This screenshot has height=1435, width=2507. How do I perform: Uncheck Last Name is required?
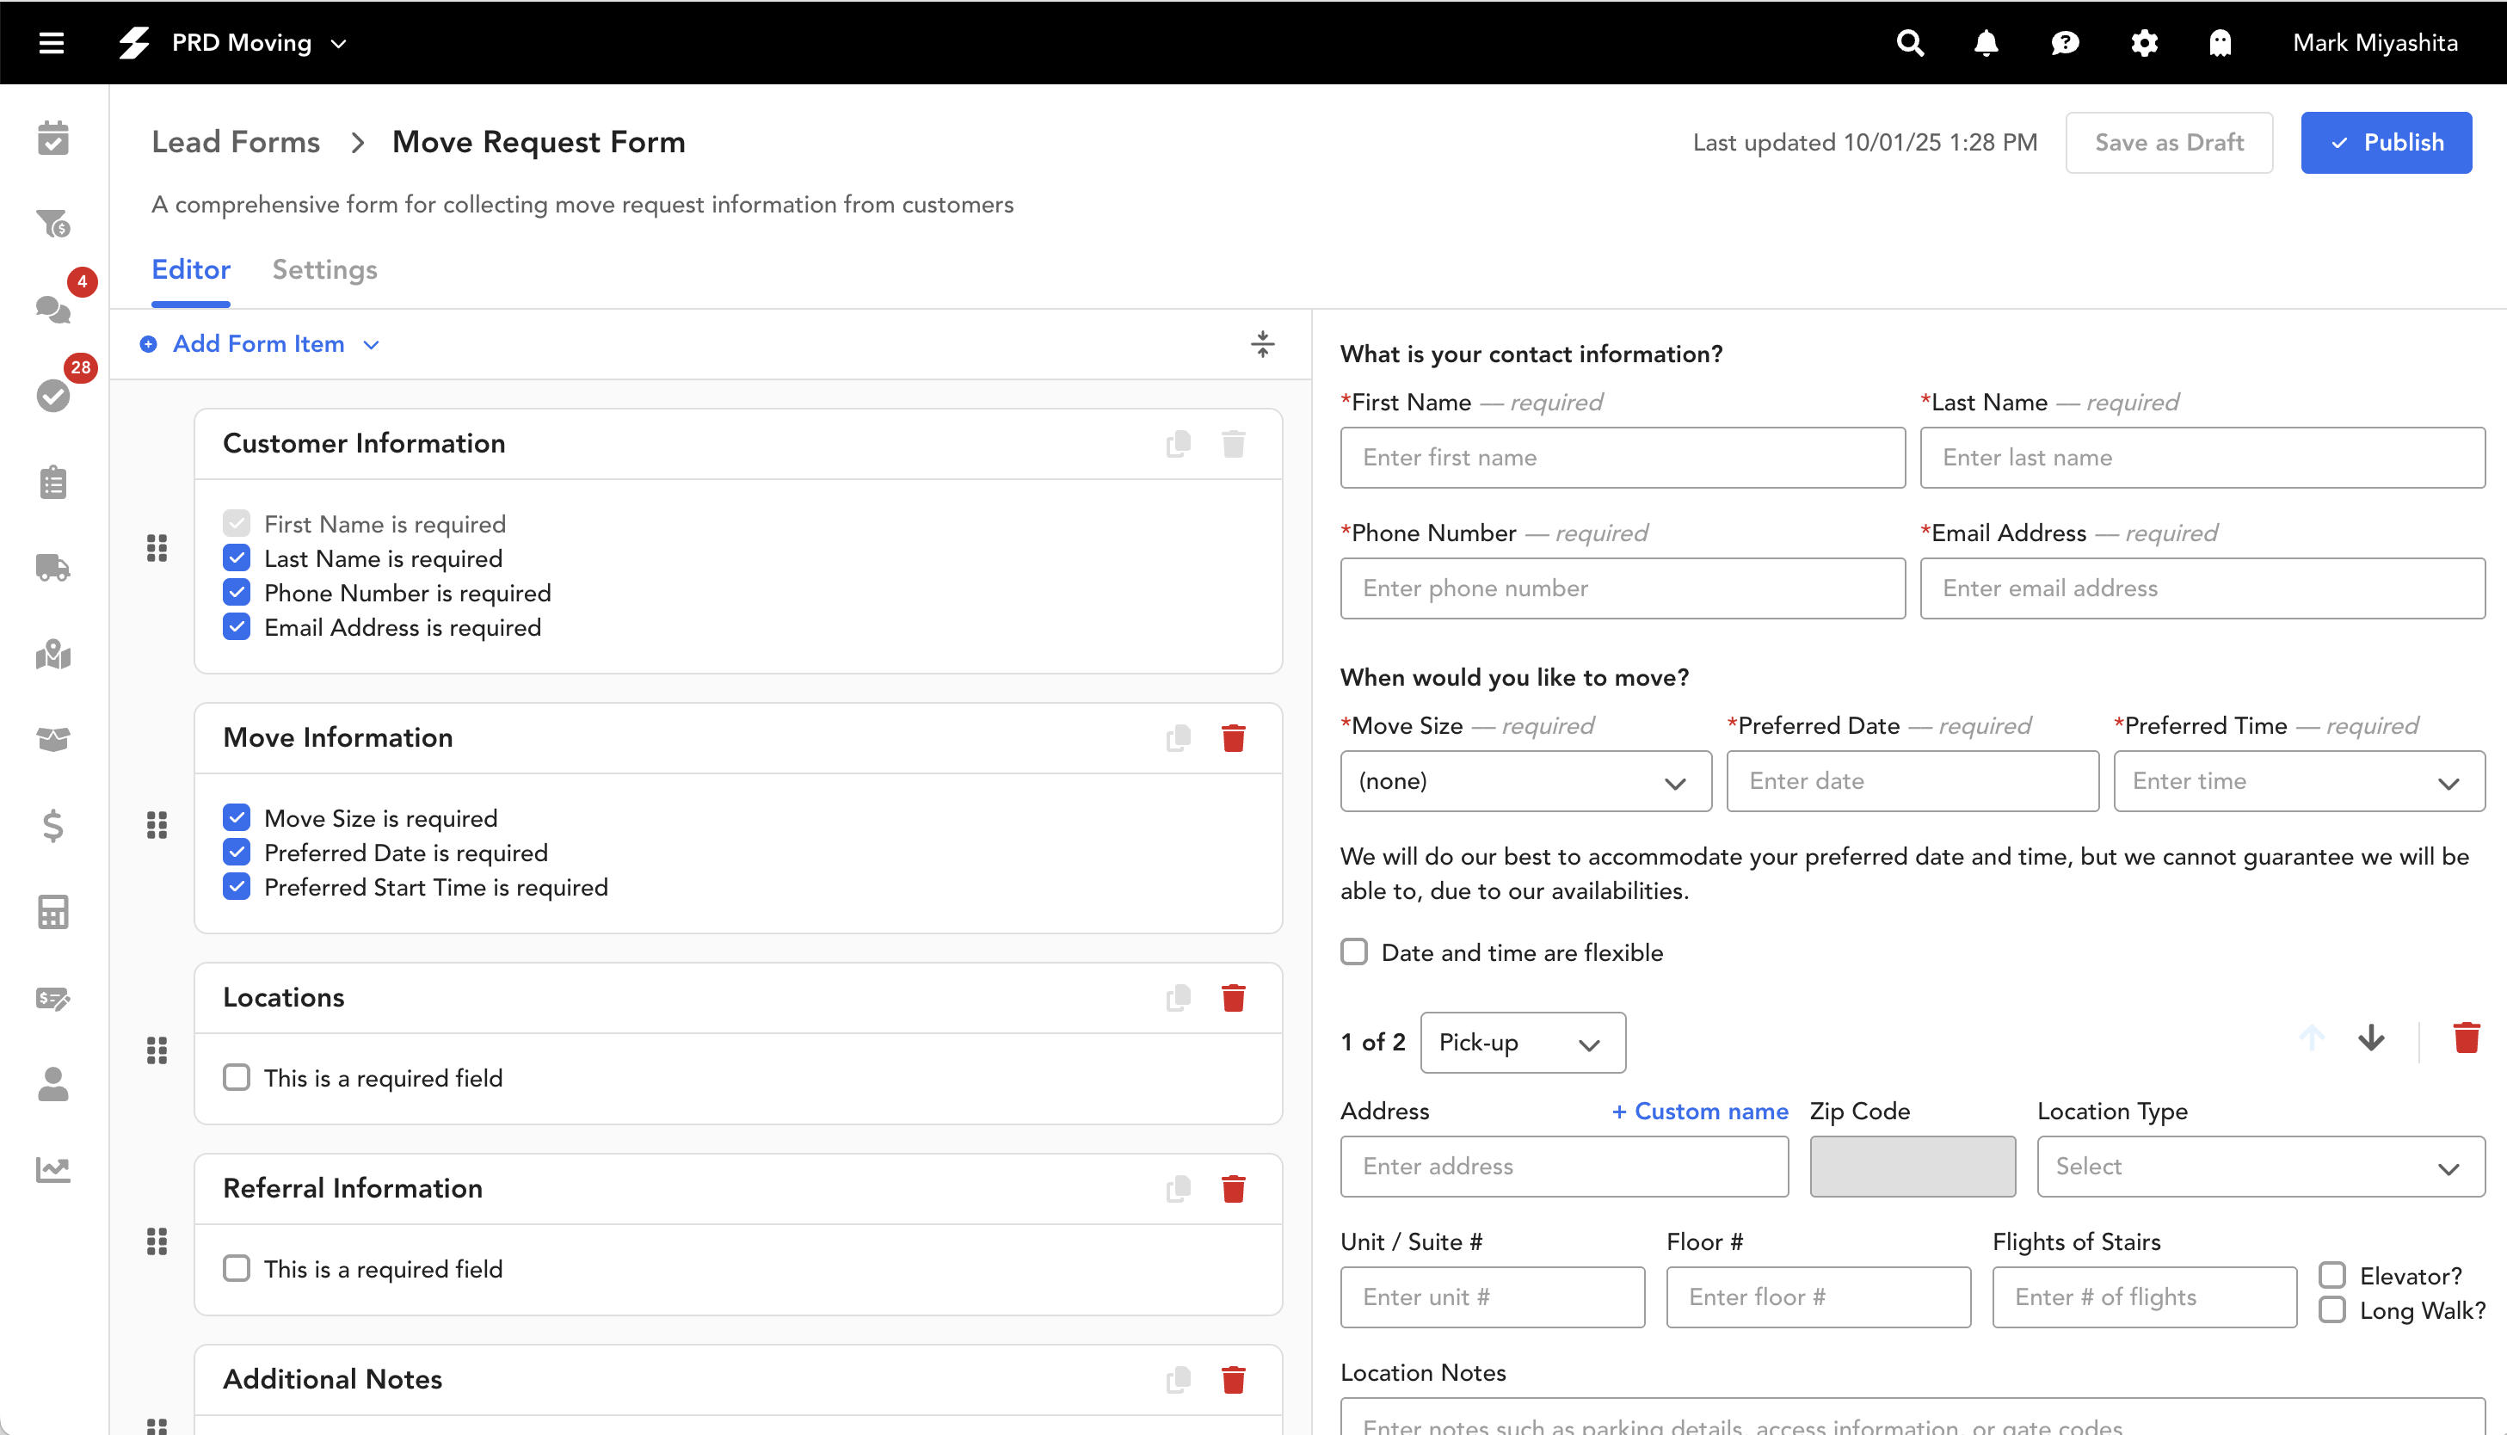click(x=237, y=557)
